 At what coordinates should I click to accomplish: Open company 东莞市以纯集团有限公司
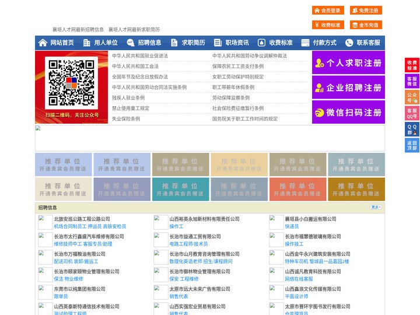click(79, 289)
